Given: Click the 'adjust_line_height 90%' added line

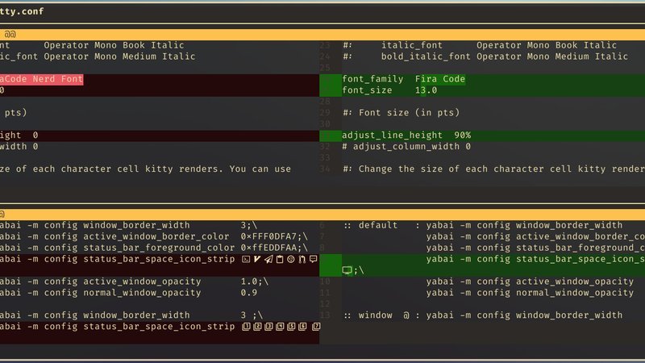Looking at the screenshot, I should 406,136.
